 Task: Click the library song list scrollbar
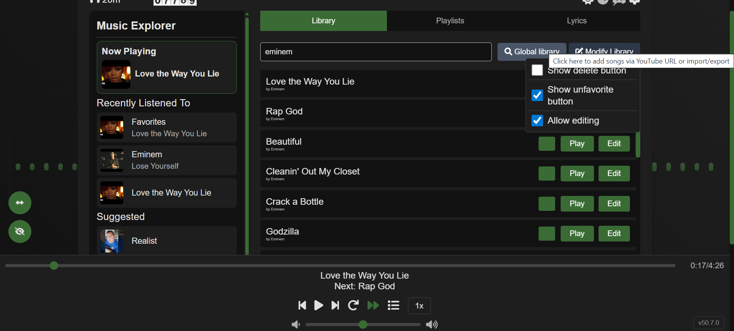click(638, 145)
